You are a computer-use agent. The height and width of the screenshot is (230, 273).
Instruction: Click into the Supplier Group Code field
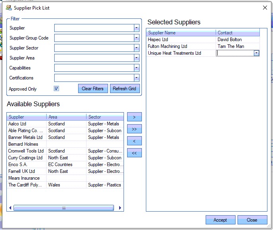coord(94,38)
